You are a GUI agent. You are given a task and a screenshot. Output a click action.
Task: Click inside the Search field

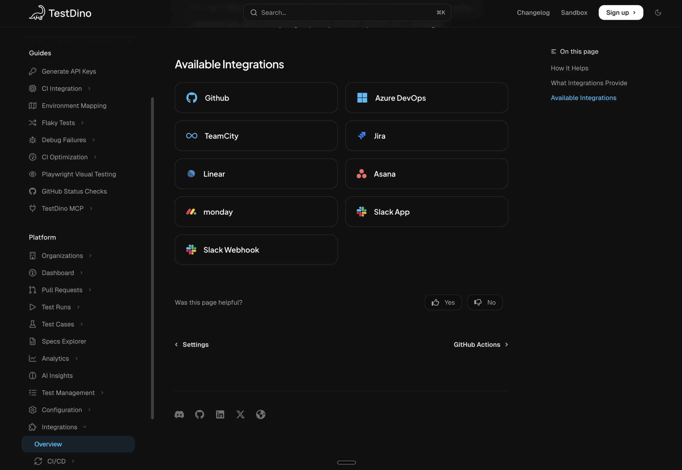[x=347, y=12]
